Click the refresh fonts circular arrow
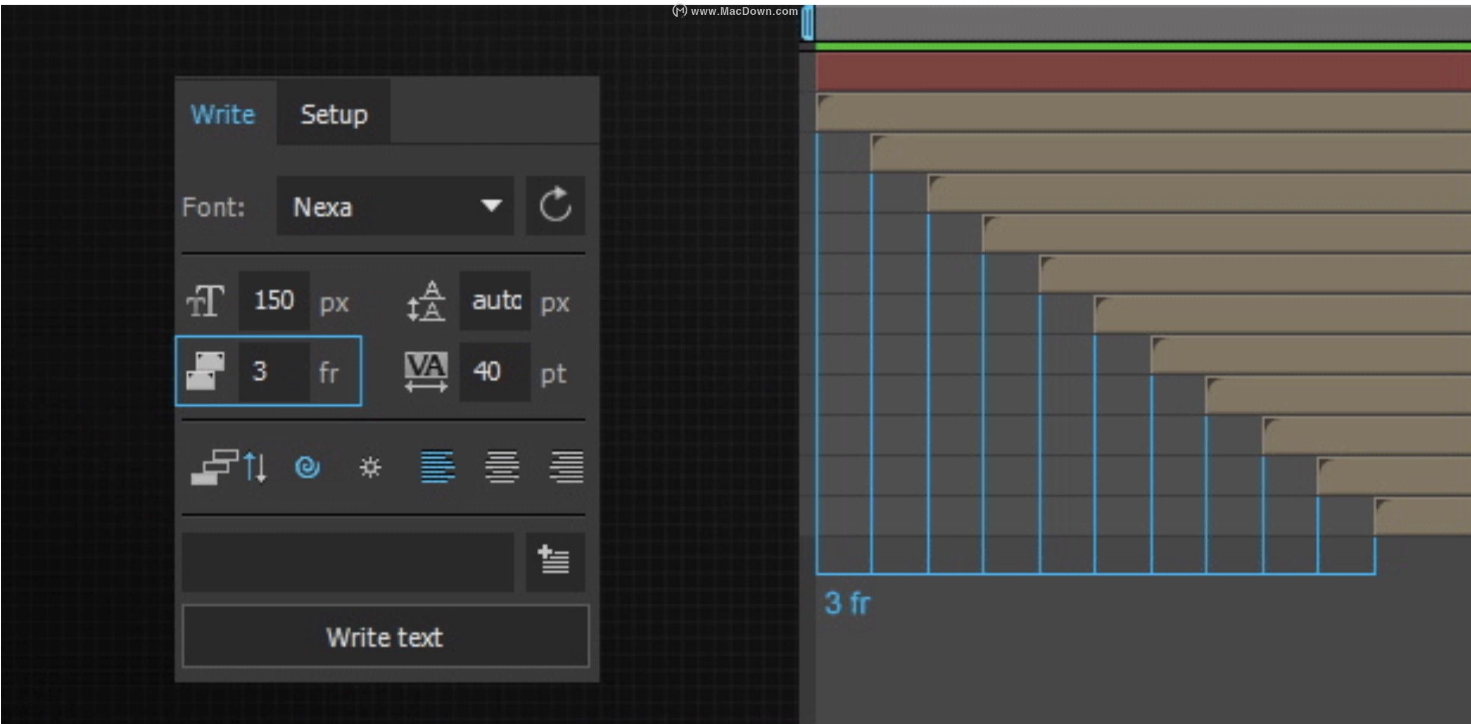The height and width of the screenshot is (724, 1471). tap(555, 206)
